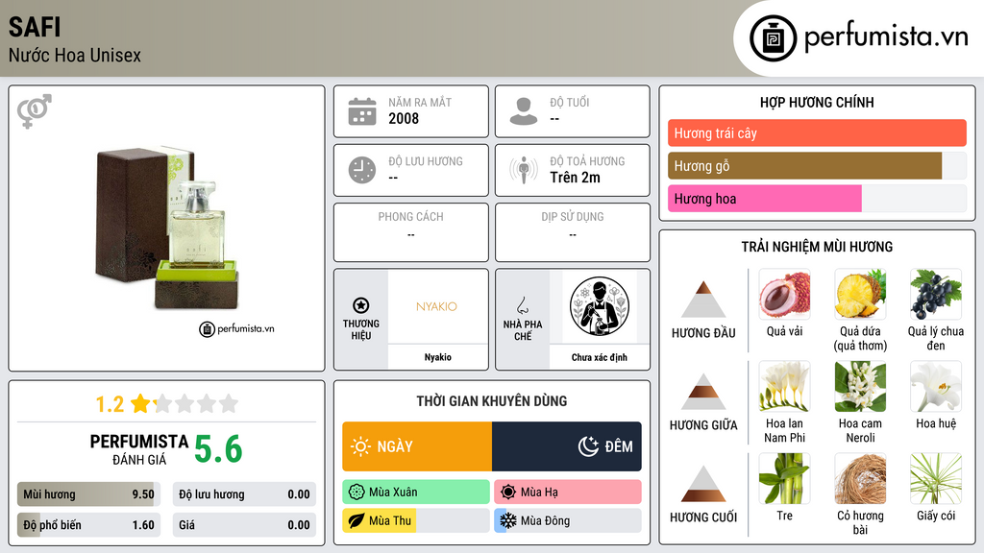Click the Trải nghiệm mùi hương heading
The width and height of the screenshot is (984, 553).
817,247
